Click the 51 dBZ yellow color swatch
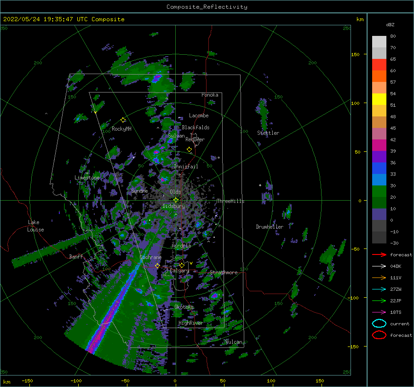 coord(379,99)
